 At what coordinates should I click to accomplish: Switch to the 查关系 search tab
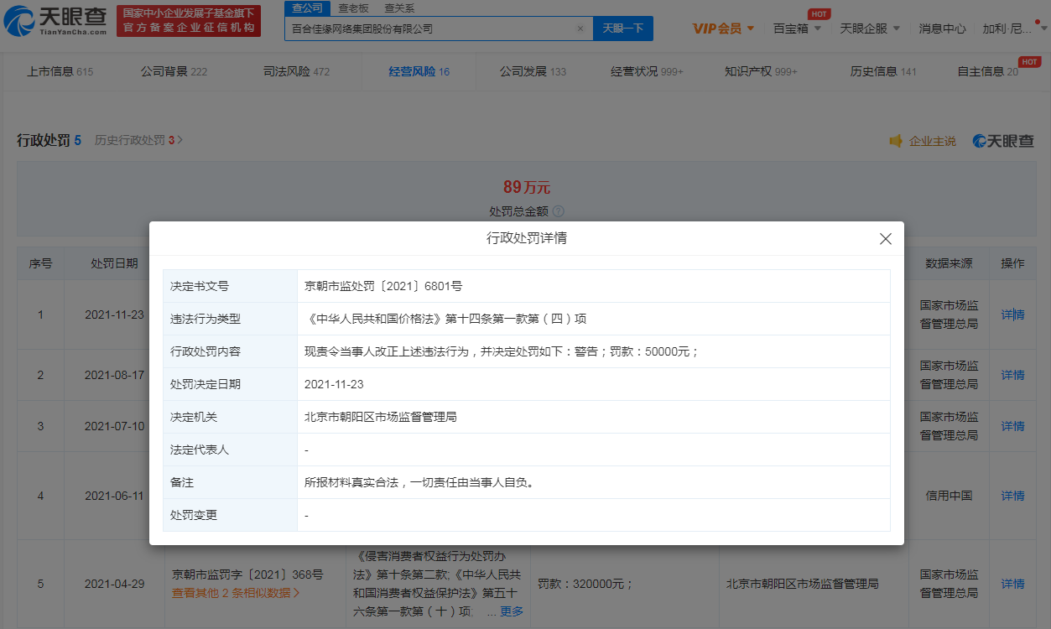pos(399,8)
